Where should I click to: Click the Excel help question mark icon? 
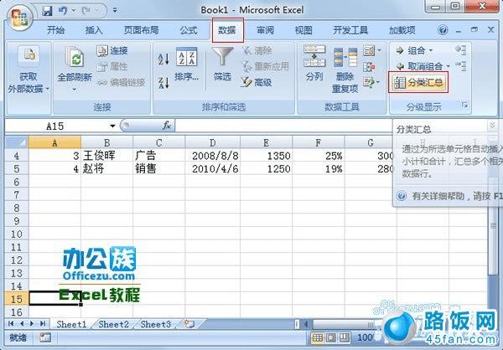click(x=443, y=30)
